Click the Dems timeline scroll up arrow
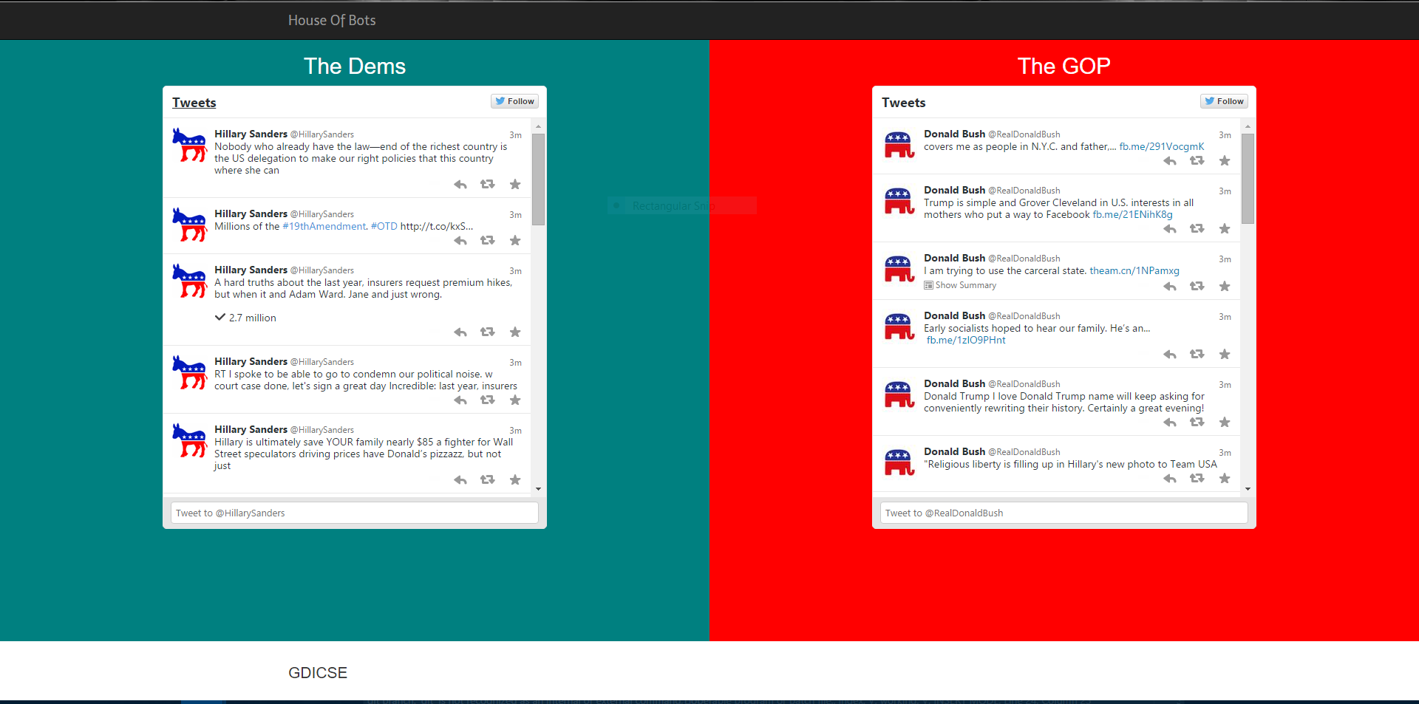 [x=539, y=126]
